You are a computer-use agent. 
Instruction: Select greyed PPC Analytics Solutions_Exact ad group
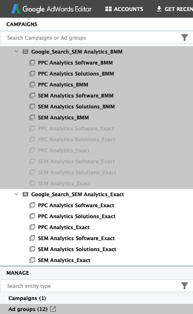pyautogui.click(x=77, y=139)
